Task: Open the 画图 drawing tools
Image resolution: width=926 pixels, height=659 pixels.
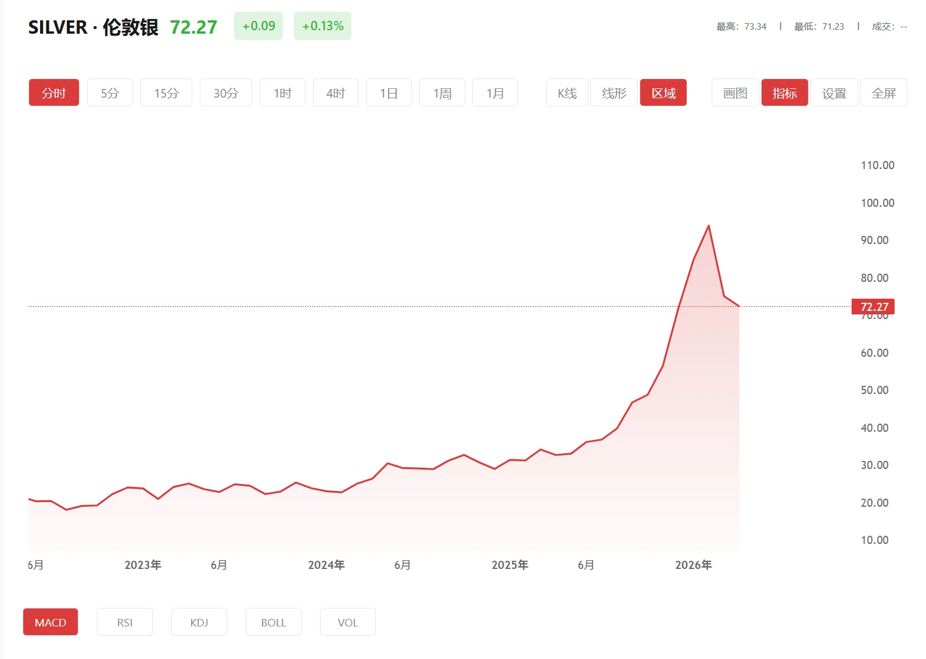Action: pos(735,93)
